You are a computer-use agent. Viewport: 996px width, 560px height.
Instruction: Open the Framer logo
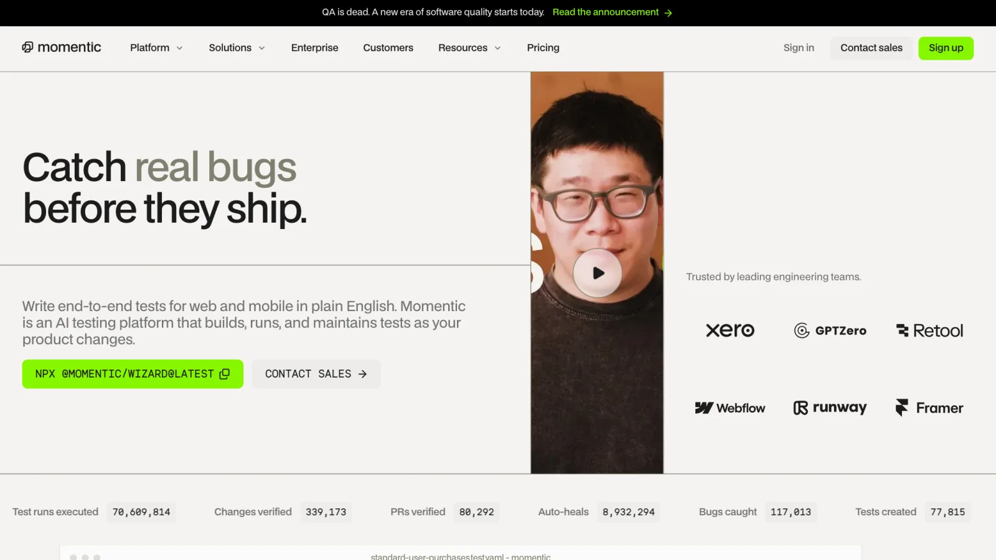click(x=929, y=408)
